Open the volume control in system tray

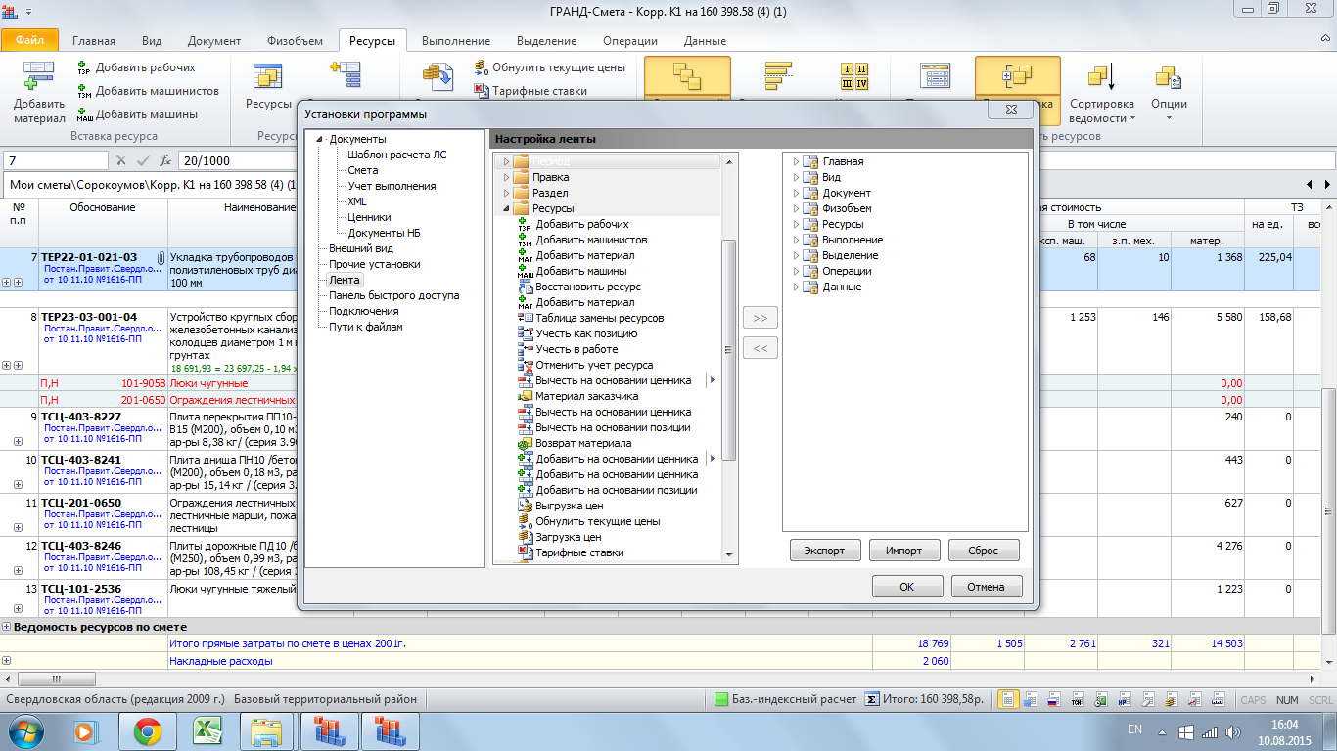pyautogui.click(x=1233, y=731)
